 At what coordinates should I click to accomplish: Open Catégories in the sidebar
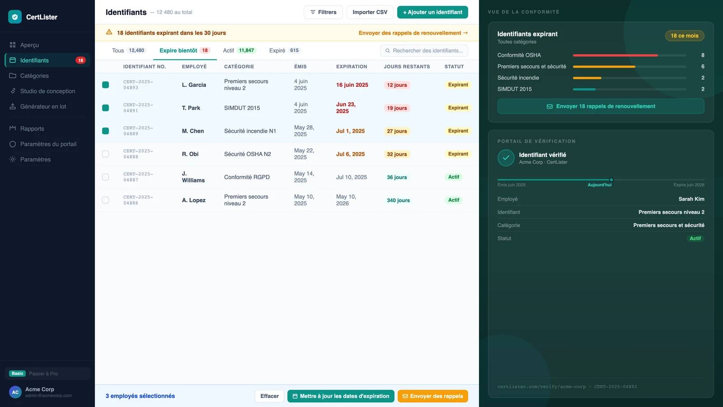pos(47,76)
